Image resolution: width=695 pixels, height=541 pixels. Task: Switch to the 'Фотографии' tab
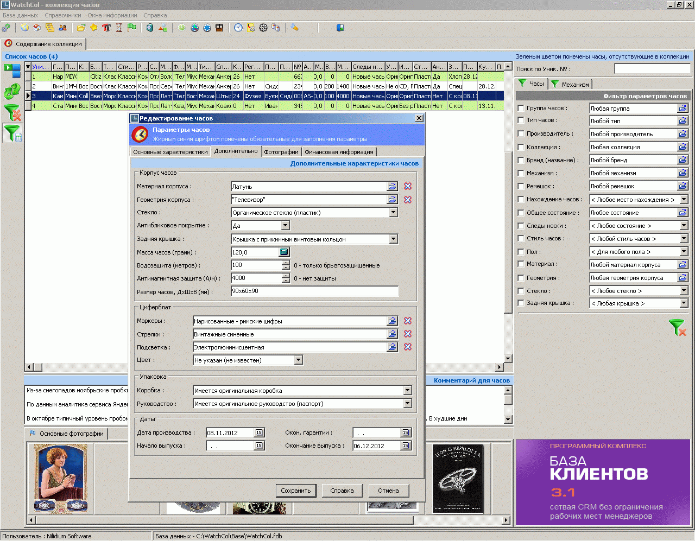click(x=281, y=152)
